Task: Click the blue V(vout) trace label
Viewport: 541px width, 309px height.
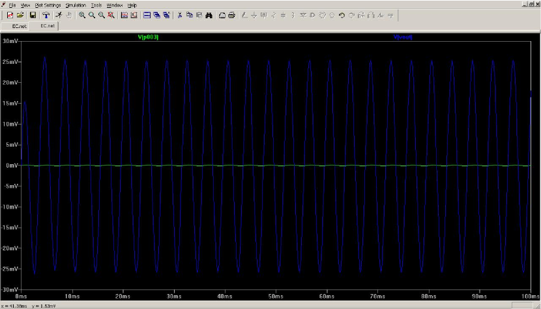Action: point(402,37)
